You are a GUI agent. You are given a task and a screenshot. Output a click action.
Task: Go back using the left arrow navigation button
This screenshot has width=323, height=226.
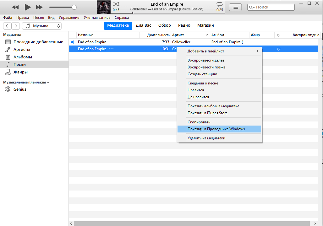pyautogui.click(x=8, y=26)
